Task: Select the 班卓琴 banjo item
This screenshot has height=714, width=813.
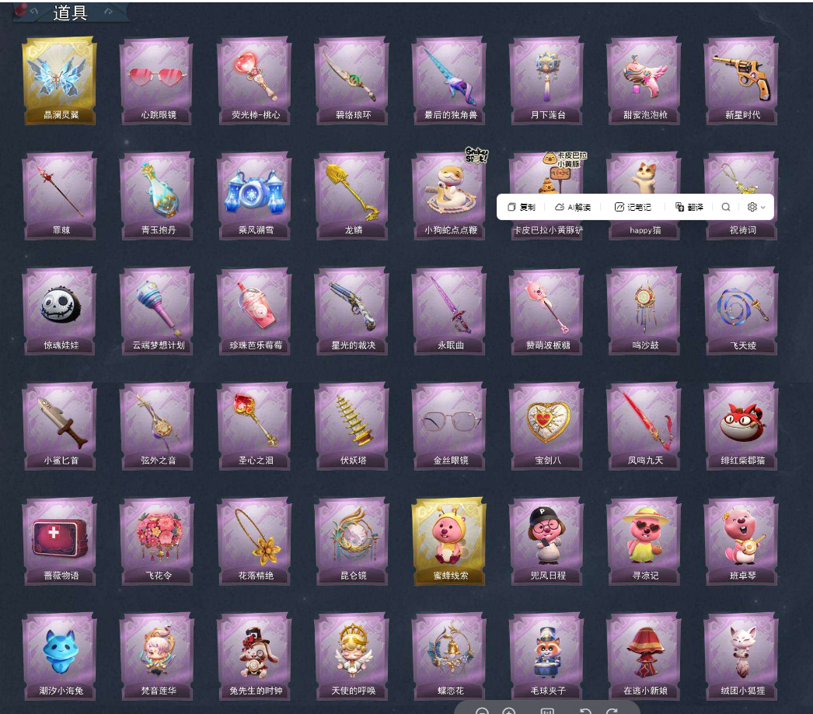Action: tap(741, 541)
